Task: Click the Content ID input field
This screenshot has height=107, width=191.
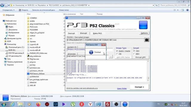Action: pyautogui.click(x=90, y=50)
